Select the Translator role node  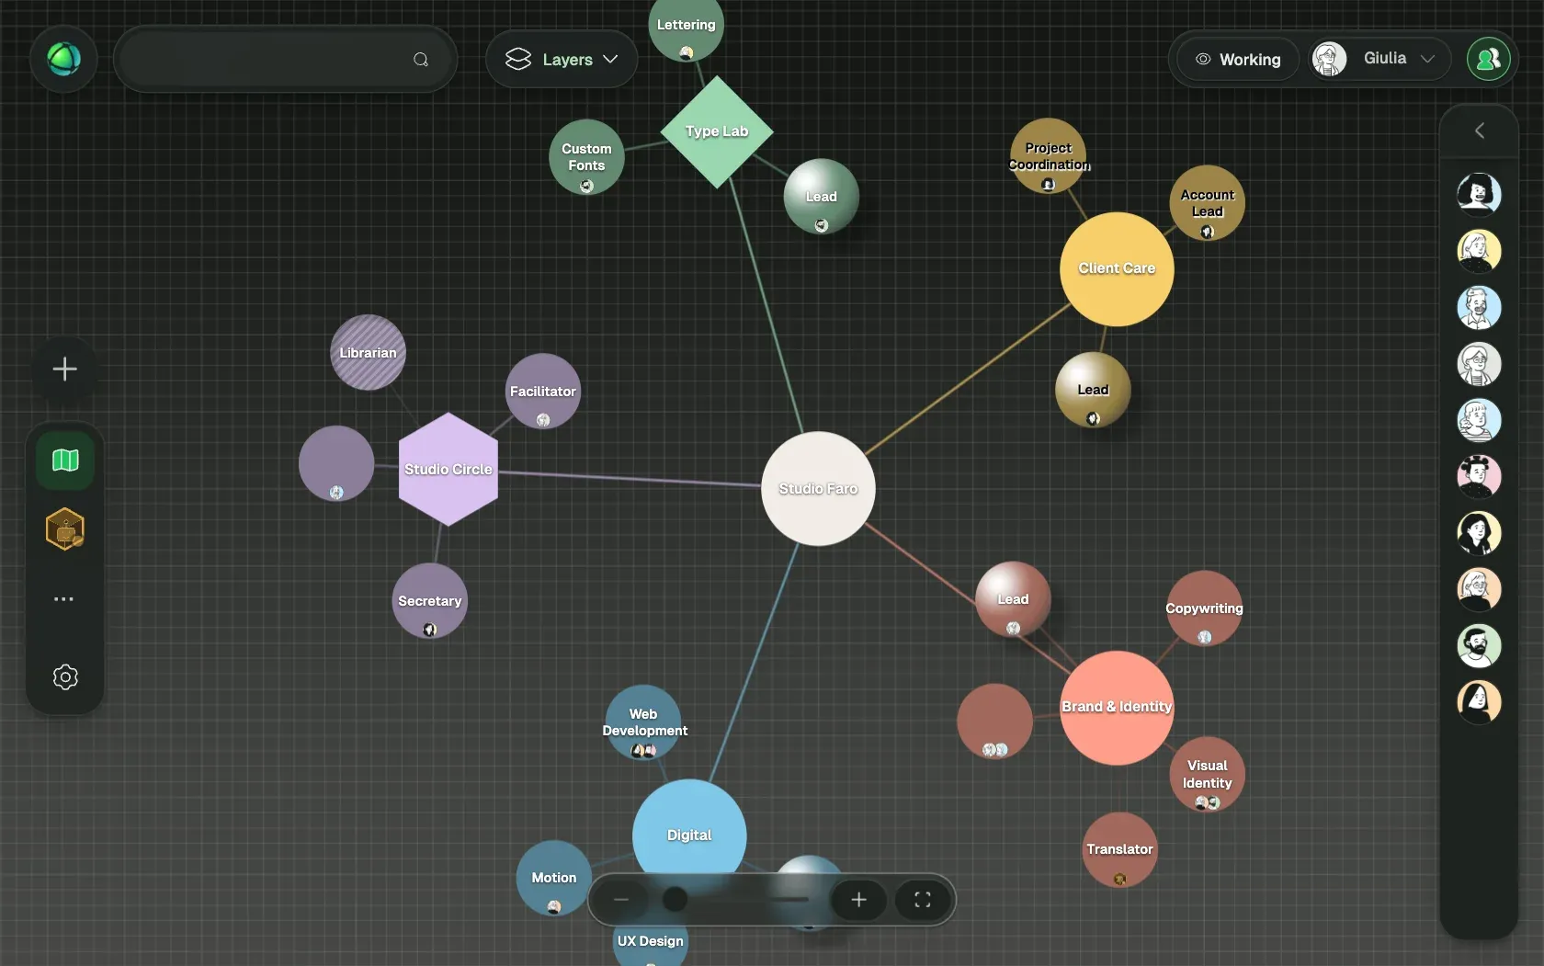pyautogui.click(x=1119, y=849)
